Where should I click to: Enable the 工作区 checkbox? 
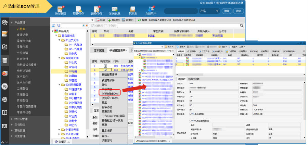pos(105,26)
